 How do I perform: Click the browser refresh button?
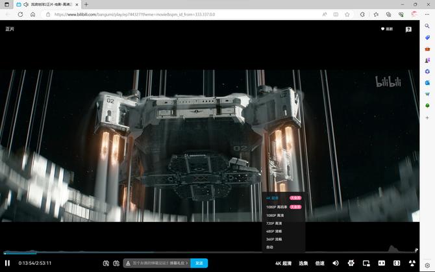click(x=20, y=14)
